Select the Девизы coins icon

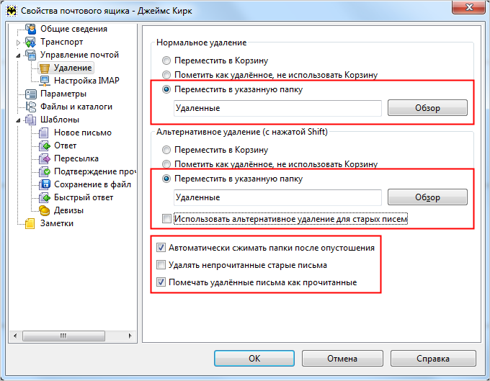pyautogui.click(x=44, y=210)
